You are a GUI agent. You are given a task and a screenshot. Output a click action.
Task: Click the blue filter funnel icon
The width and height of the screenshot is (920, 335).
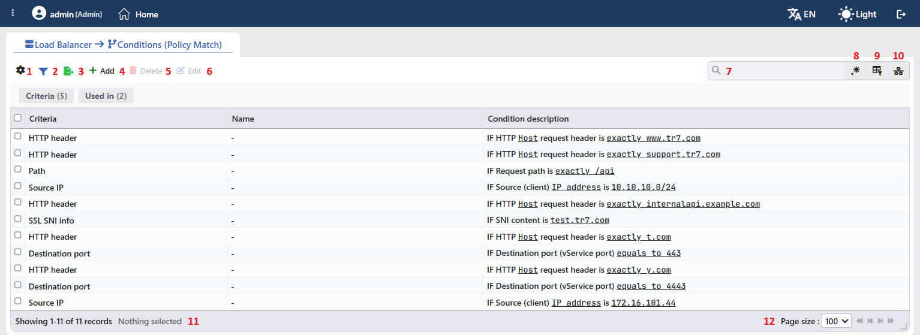[43, 71]
